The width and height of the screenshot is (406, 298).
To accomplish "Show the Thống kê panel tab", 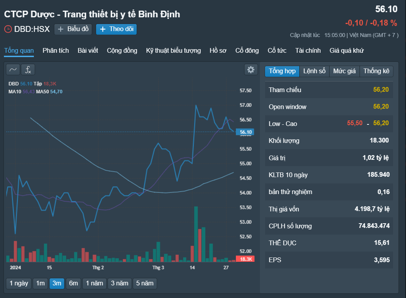I will pos(376,71).
